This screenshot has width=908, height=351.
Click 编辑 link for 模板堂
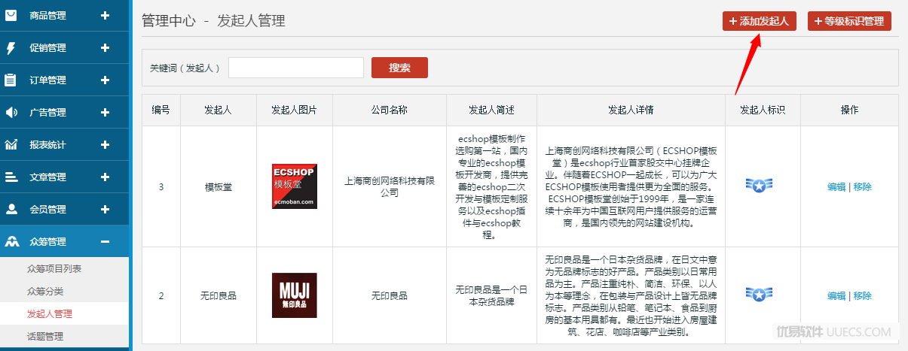tap(836, 187)
